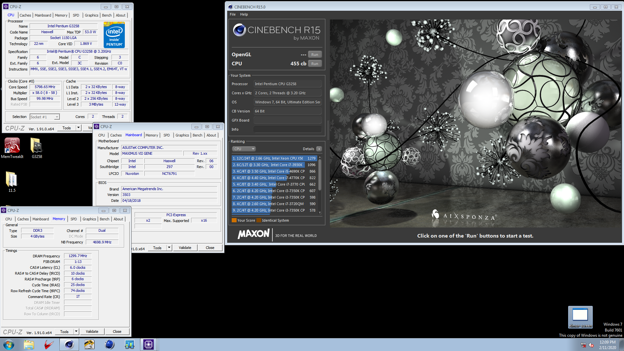The image size is (624, 351).
Task: Expand Tools dropdown arrow in CPU tab window
Action: tap(78, 128)
